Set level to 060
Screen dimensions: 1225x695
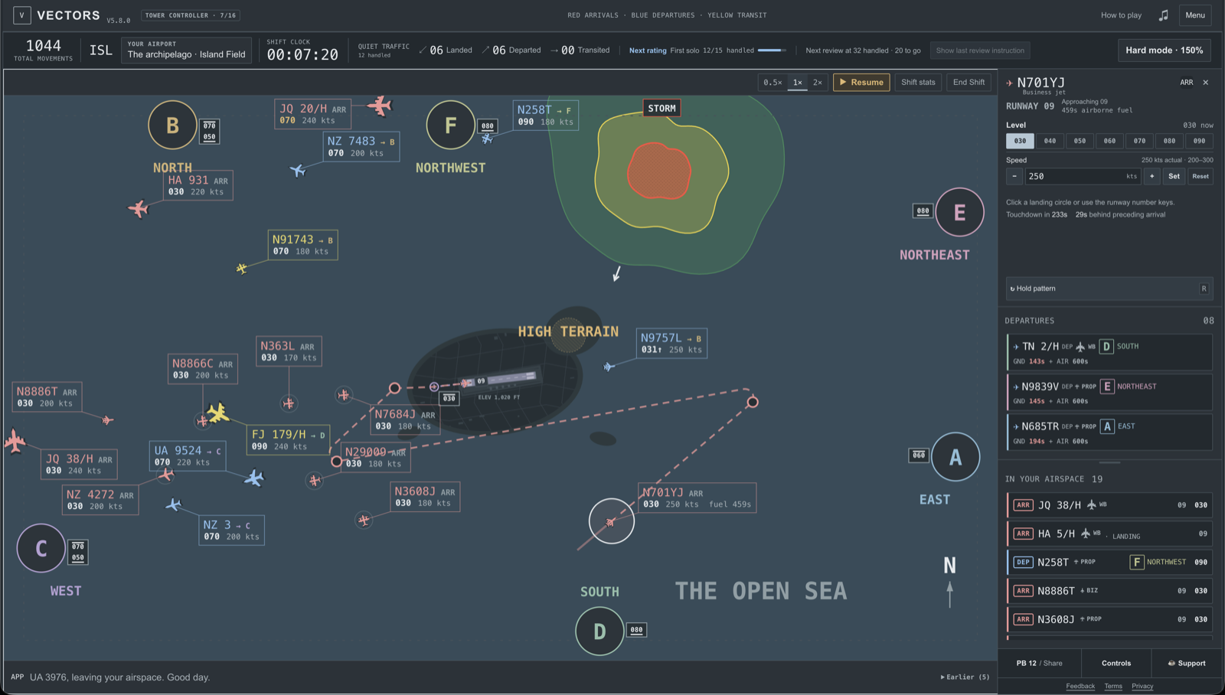pyautogui.click(x=1109, y=141)
